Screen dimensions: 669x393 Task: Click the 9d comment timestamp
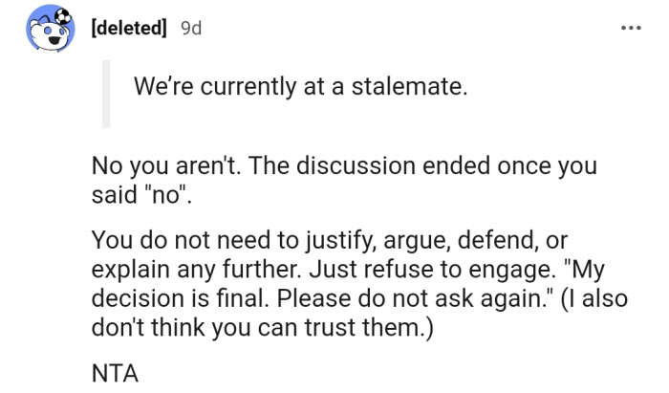coord(190,27)
